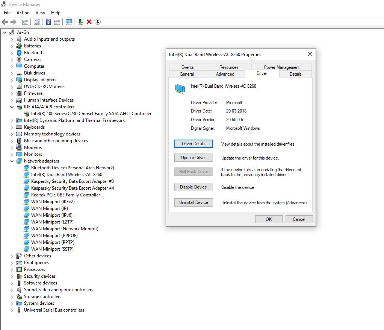
Task: Switch to the Advanced tab
Action: pos(225,74)
